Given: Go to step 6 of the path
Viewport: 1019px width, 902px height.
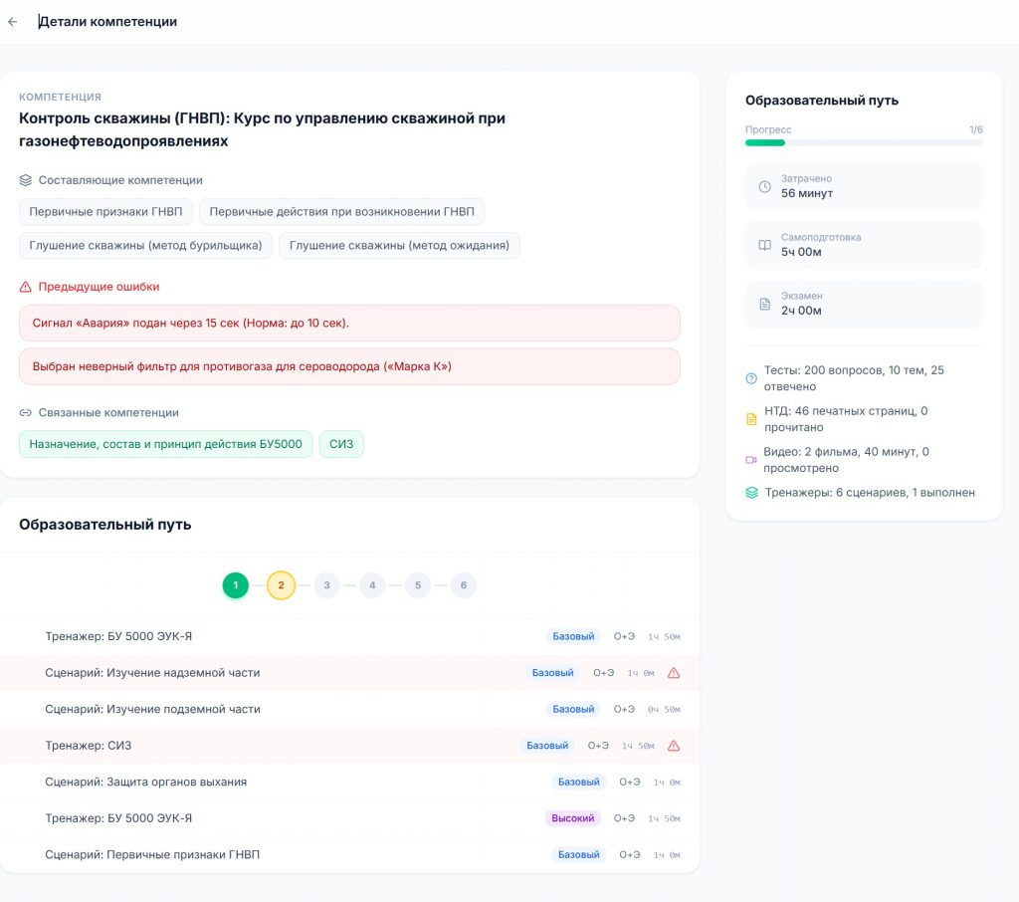Looking at the screenshot, I should (x=463, y=585).
